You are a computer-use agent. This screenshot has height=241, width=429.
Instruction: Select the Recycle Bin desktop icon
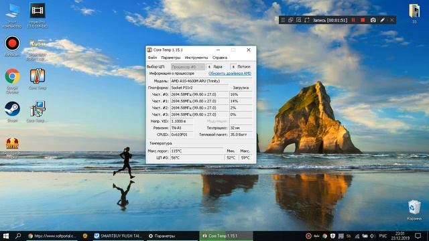tap(414, 210)
